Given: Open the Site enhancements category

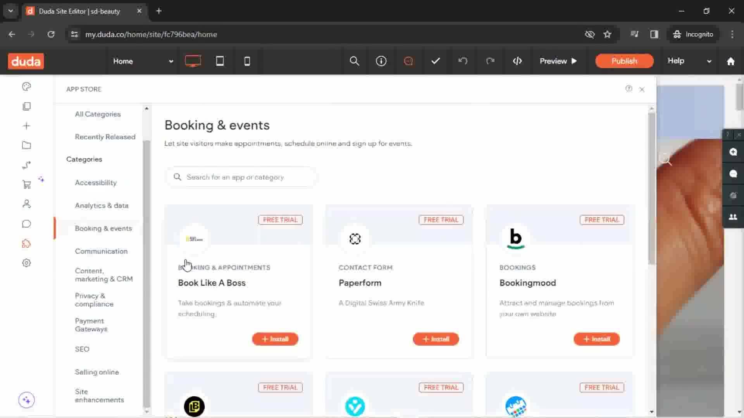Looking at the screenshot, I should (x=100, y=396).
